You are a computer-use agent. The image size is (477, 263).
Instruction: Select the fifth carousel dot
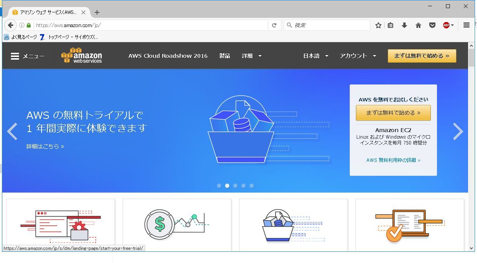tap(252, 186)
